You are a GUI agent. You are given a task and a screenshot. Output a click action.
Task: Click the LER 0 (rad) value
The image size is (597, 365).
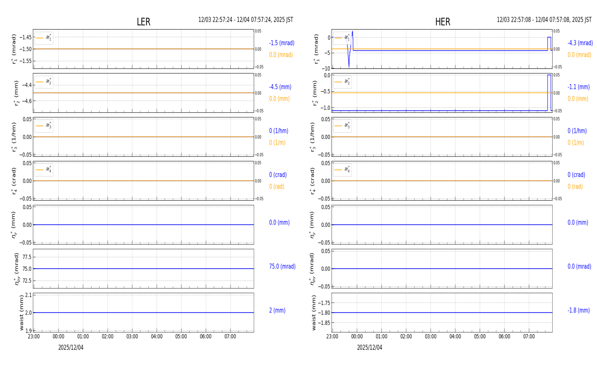point(277,187)
